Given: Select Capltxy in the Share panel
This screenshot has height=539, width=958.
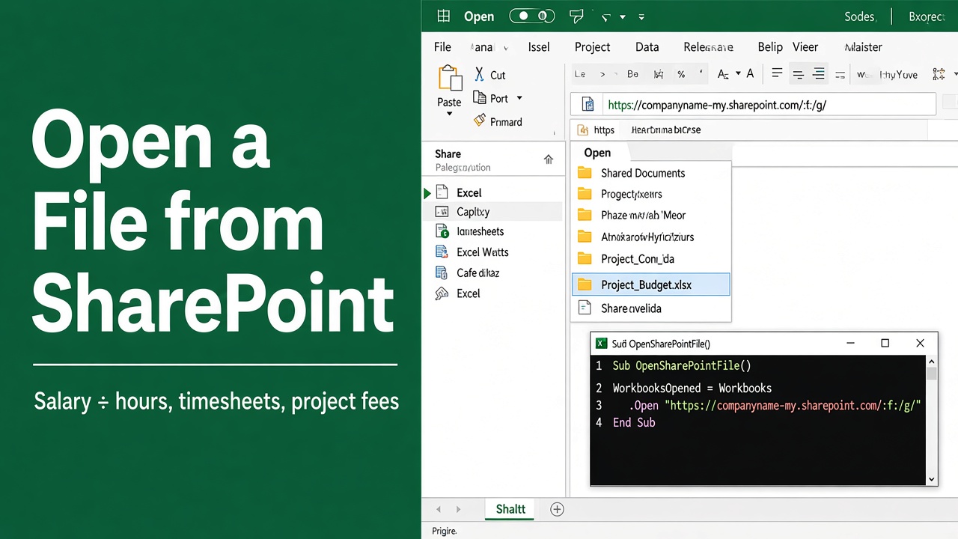Looking at the screenshot, I should tap(472, 212).
